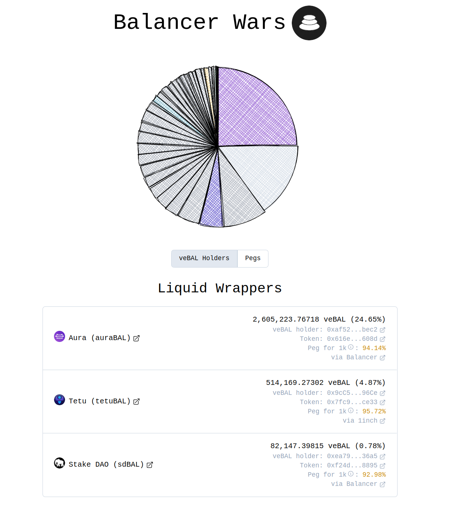Click the Stake DAO logo icon
Screen dimensions: 453x507
pos(60,463)
